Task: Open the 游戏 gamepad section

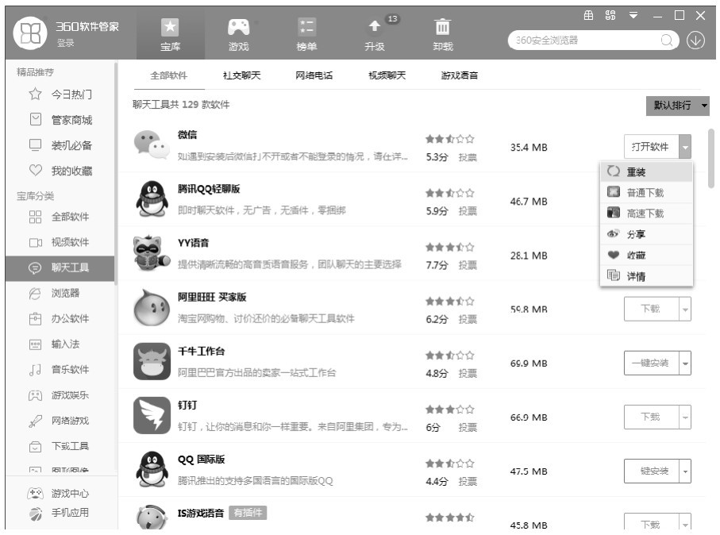Action: tap(238, 34)
